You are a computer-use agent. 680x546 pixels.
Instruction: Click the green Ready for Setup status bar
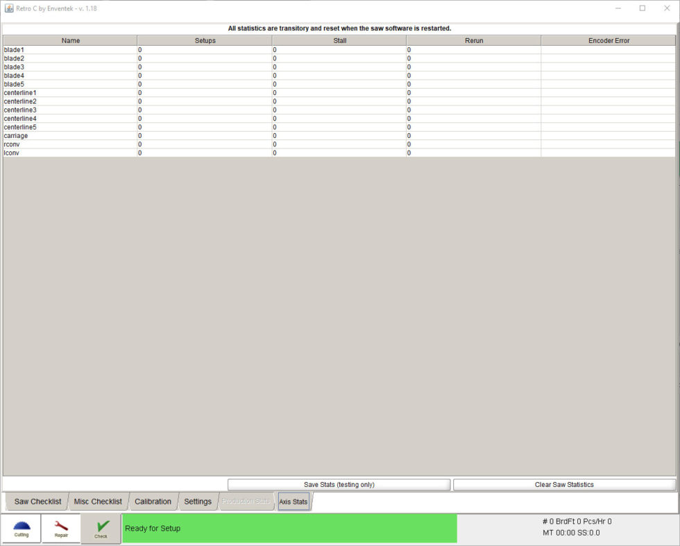tap(289, 529)
